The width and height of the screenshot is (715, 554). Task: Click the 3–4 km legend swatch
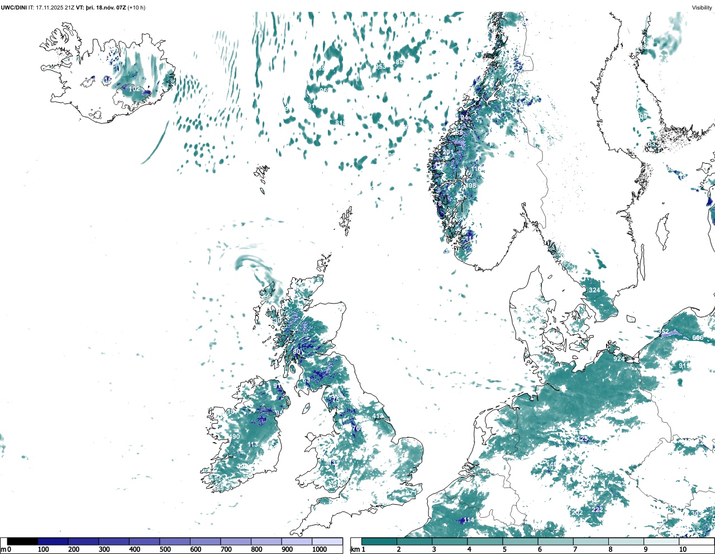click(450, 541)
